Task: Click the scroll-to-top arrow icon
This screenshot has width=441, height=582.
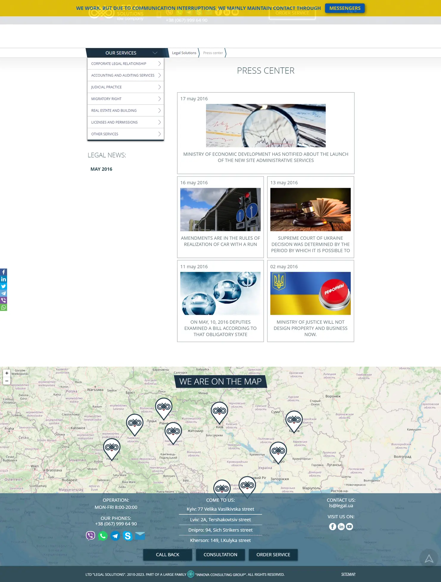Action: 428,558
